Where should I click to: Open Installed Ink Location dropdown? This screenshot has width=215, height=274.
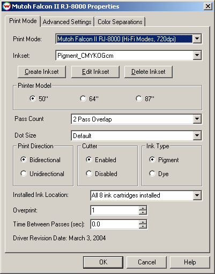pos(197,195)
